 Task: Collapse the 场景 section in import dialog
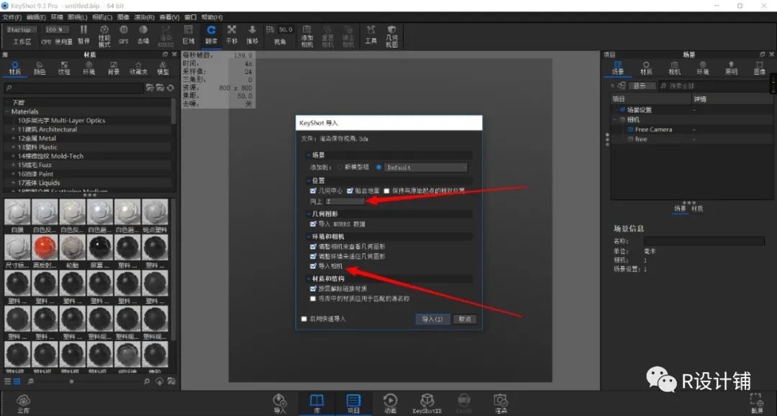309,155
